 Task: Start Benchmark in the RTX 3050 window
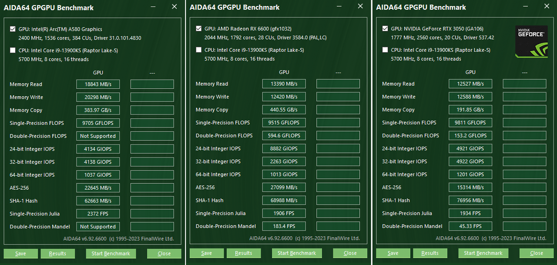(483, 253)
